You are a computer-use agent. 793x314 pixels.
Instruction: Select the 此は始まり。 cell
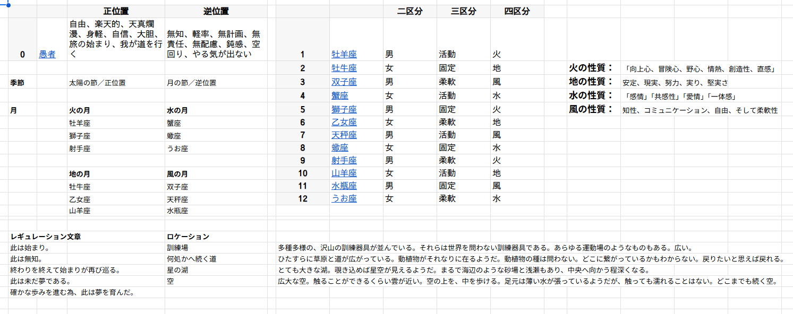[x=30, y=248]
